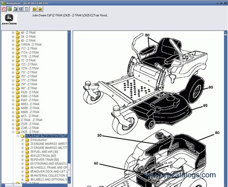This screenshot has width=228, height=187.
Task: Click the tree panel scroll-up arrow
Action: [x=69, y=32]
